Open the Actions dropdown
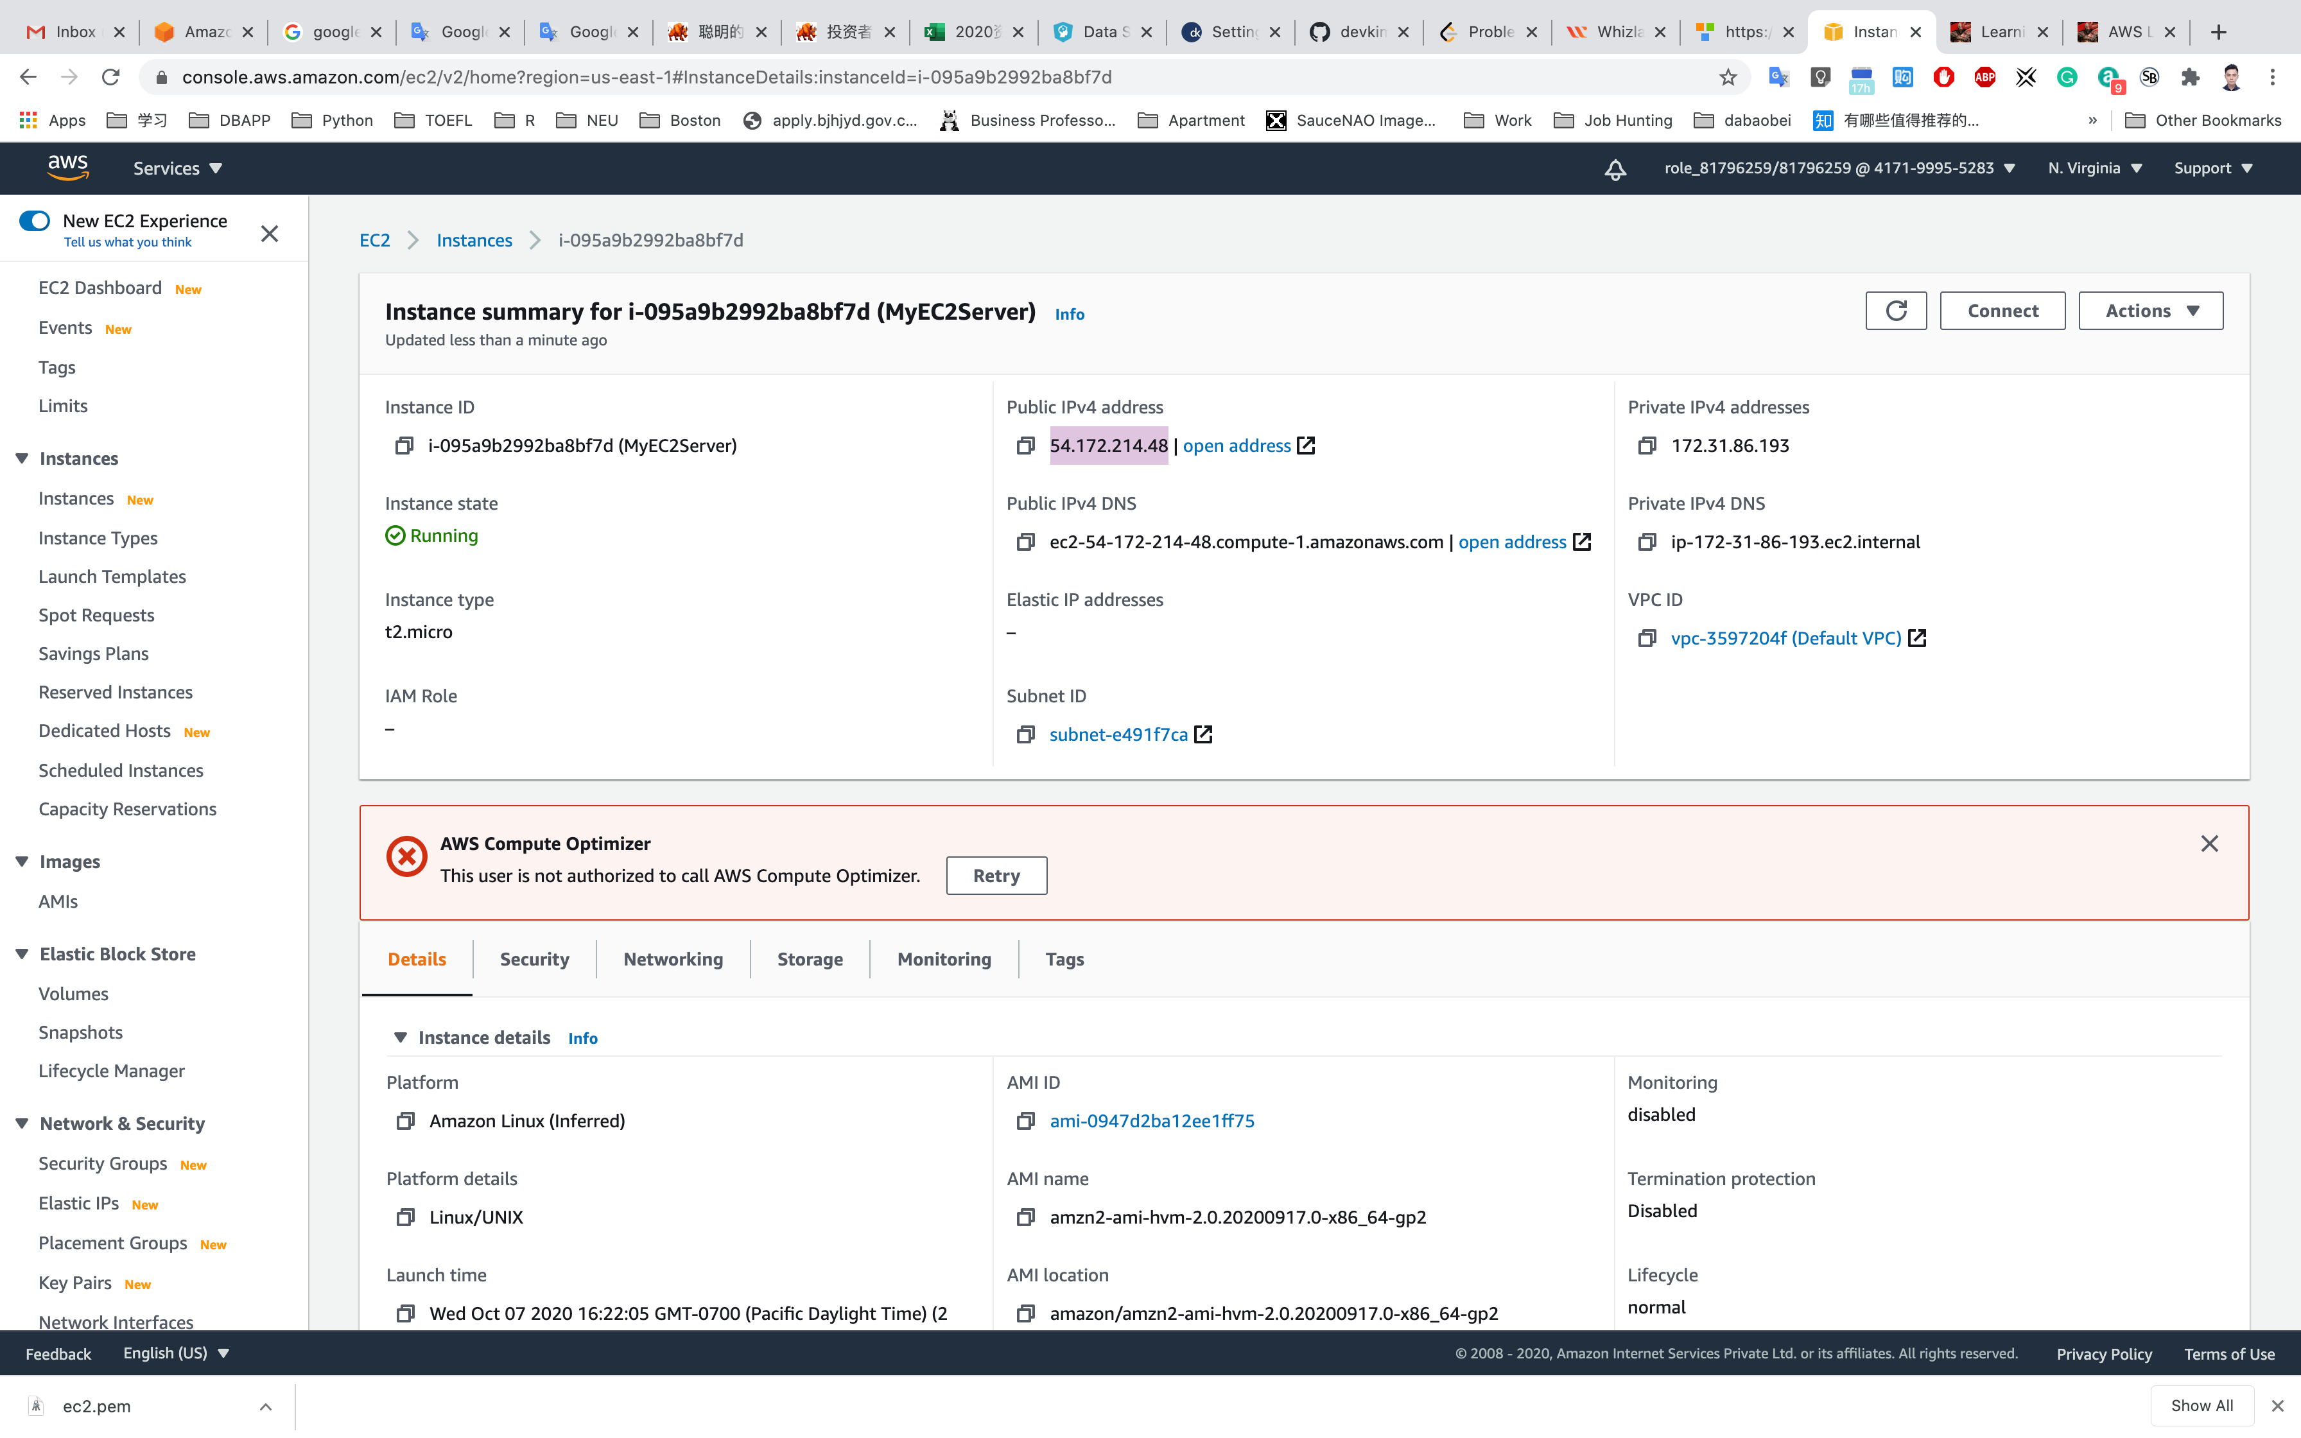 (x=2150, y=311)
